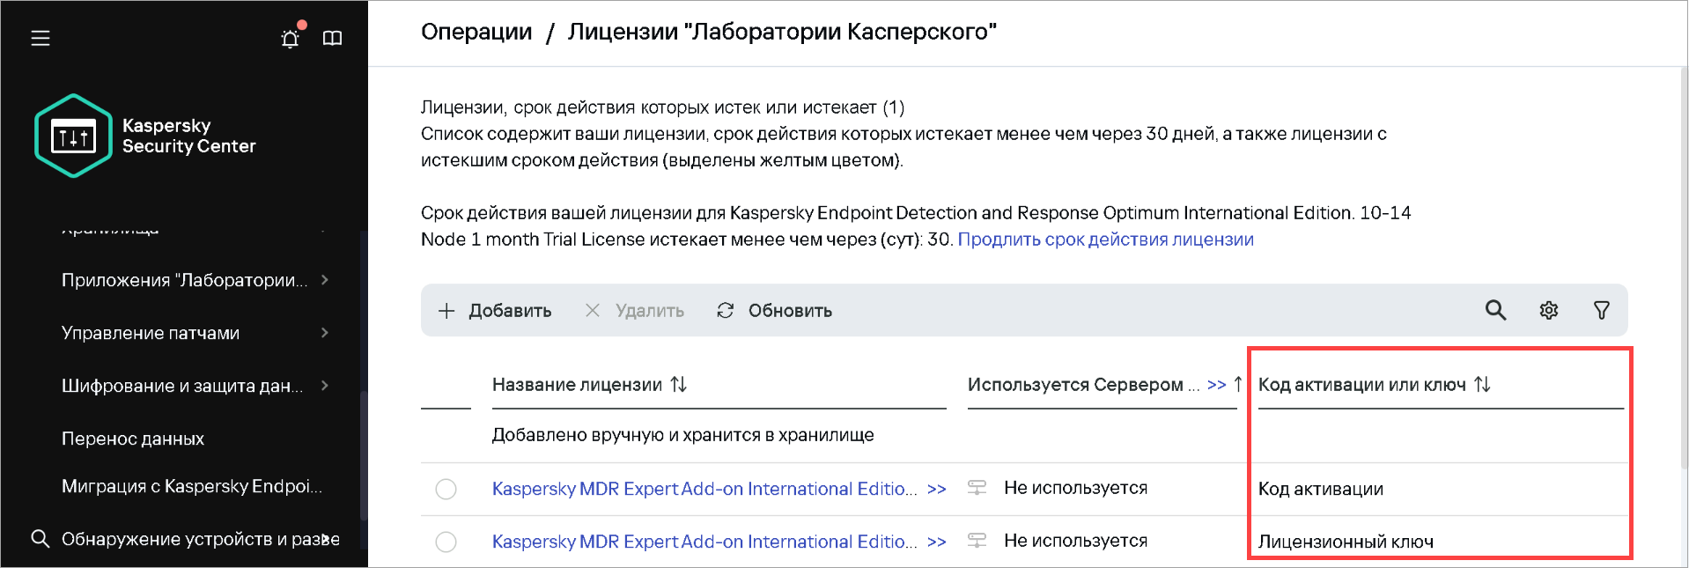Image resolution: width=1689 pixels, height=568 pixels.
Task: Click Лицензии "Лаборатории Касперского" page title
Action: pyautogui.click(x=782, y=32)
